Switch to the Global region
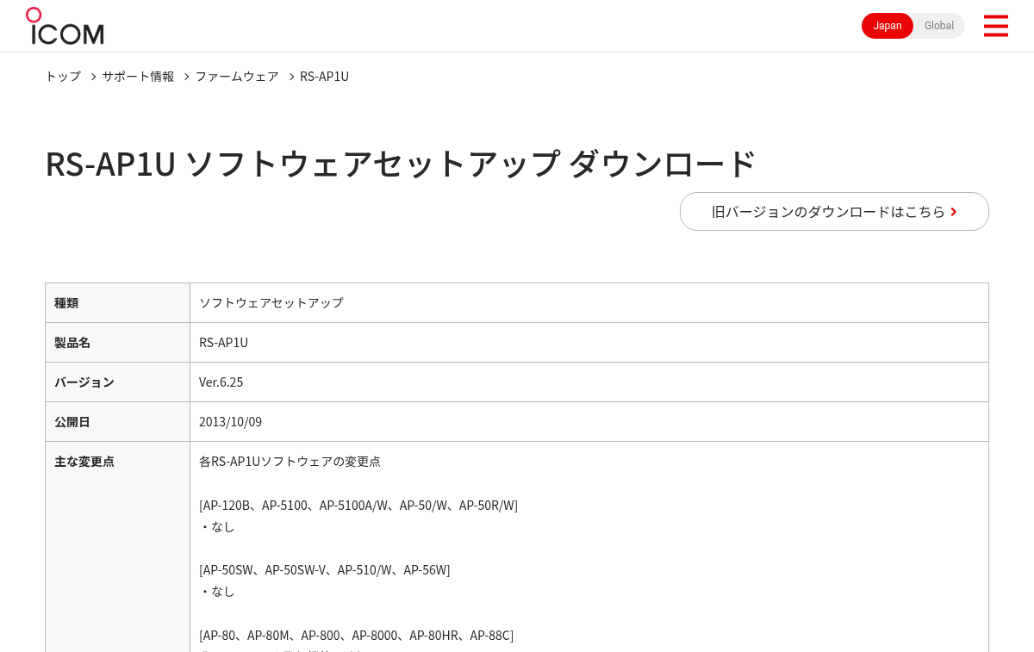This screenshot has width=1034, height=652. [939, 26]
